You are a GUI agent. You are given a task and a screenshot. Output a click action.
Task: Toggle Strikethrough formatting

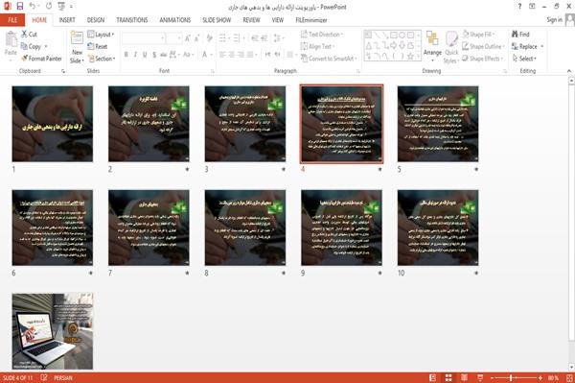coord(163,55)
